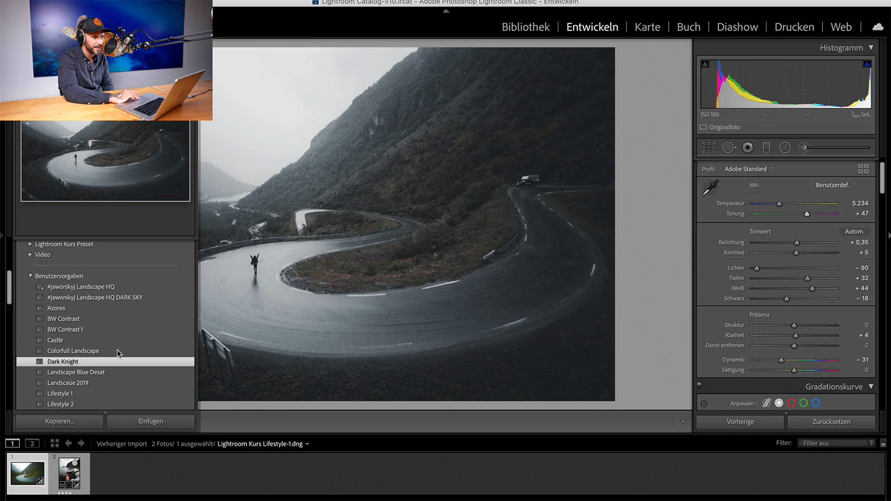Collapse the Histogramm panel
Image resolution: width=891 pixels, height=501 pixels.
pos(871,48)
